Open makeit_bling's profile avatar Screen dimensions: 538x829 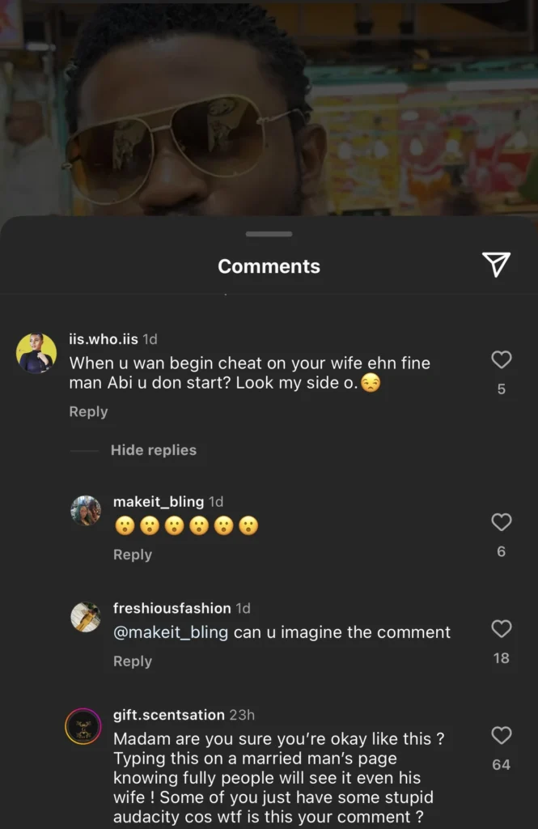pyautogui.click(x=86, y=512)
